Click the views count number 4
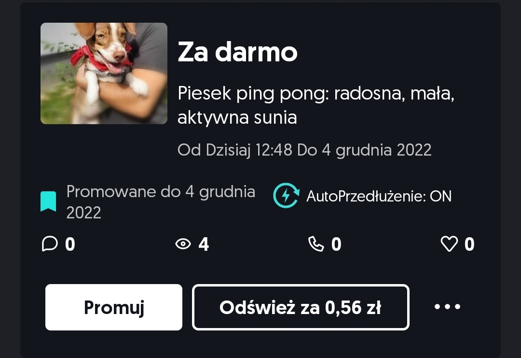Image resolution: width=521 pixels, height=358 pixels. click(x=204, y=244)
